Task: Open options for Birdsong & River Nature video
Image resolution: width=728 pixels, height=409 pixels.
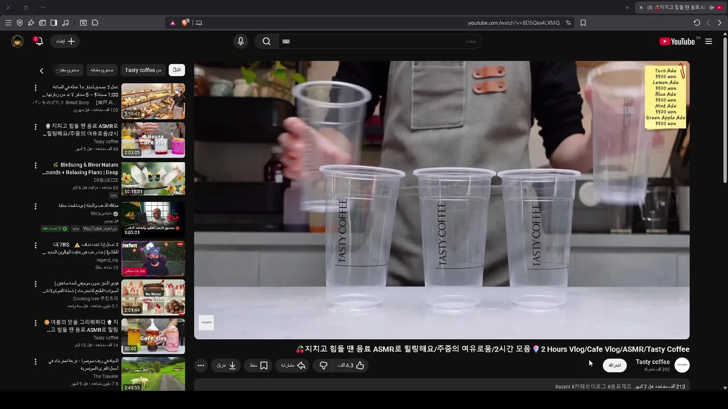Action: 35,166
